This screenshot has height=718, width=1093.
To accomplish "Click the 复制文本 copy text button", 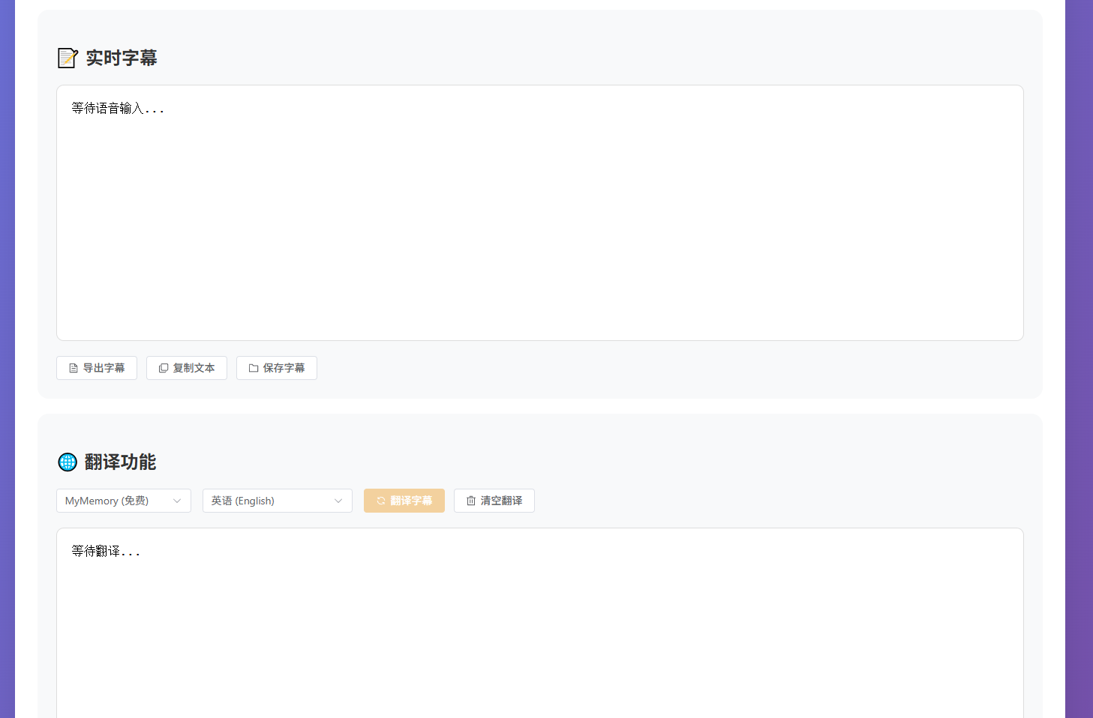I will pos(186,367).
